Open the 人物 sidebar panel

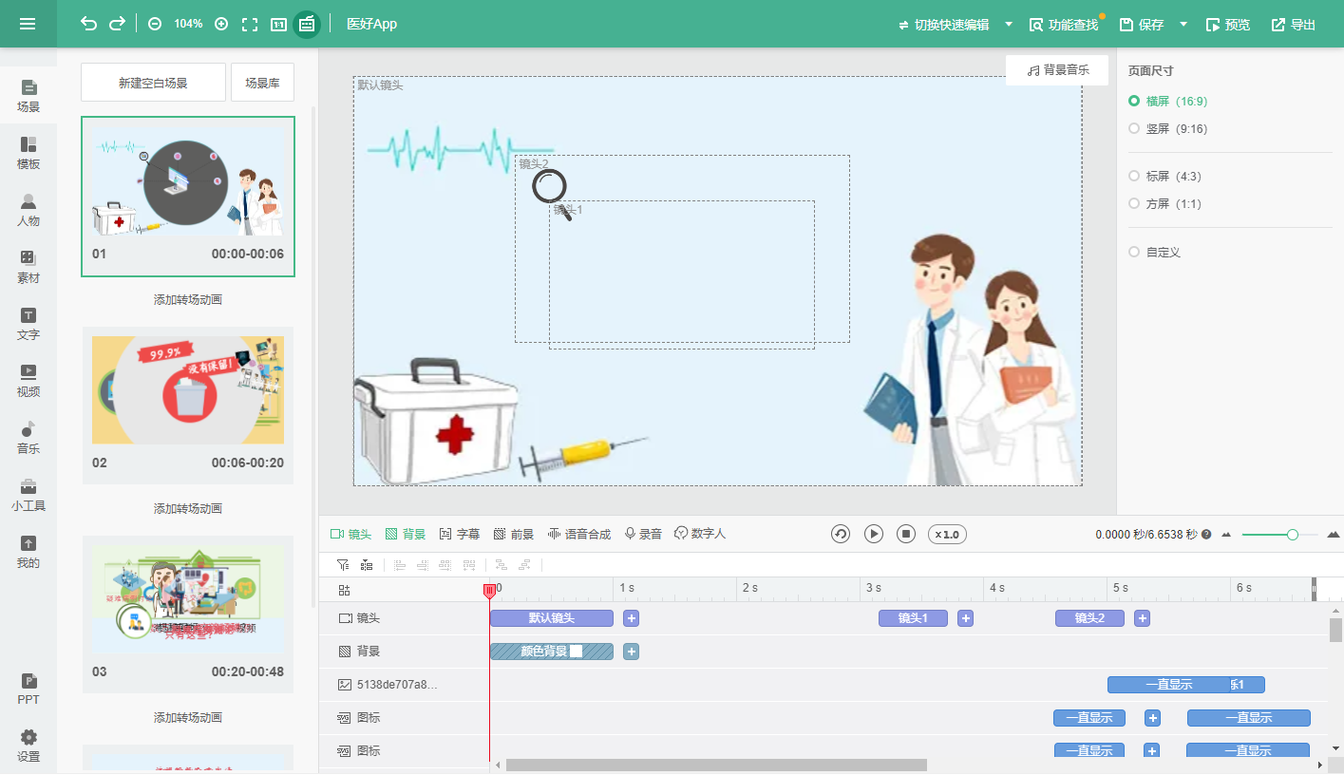[x=28, y=210]
